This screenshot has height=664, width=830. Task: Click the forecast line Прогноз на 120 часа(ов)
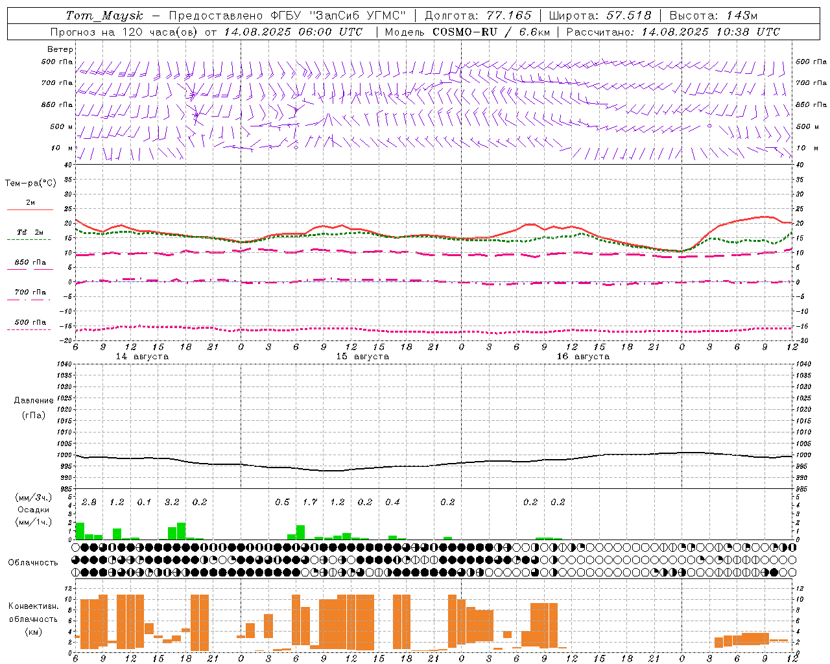coord(124,32)
